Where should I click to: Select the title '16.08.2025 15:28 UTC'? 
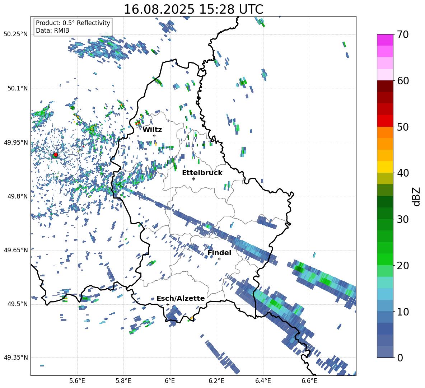(193, 9)
